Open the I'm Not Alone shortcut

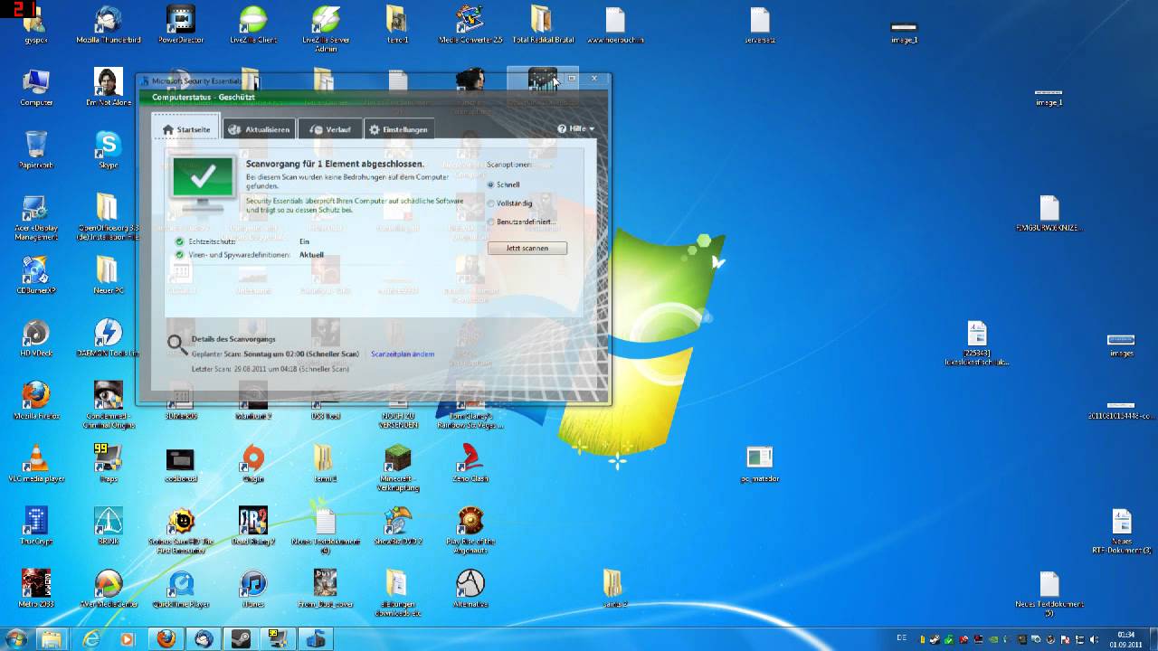(109, 88)
